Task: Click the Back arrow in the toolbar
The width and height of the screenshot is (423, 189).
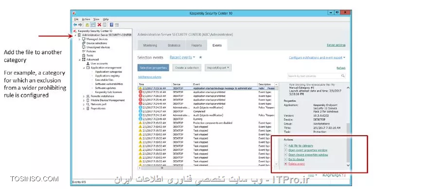Action: pyautogui.click(x=75, y=25)
